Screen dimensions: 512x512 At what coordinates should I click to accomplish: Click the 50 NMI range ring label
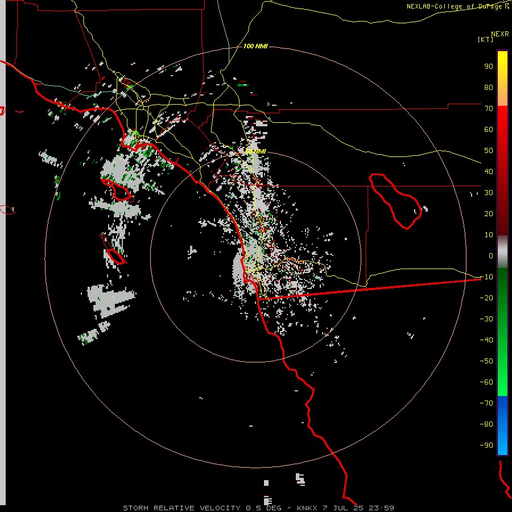pos(255,151)
